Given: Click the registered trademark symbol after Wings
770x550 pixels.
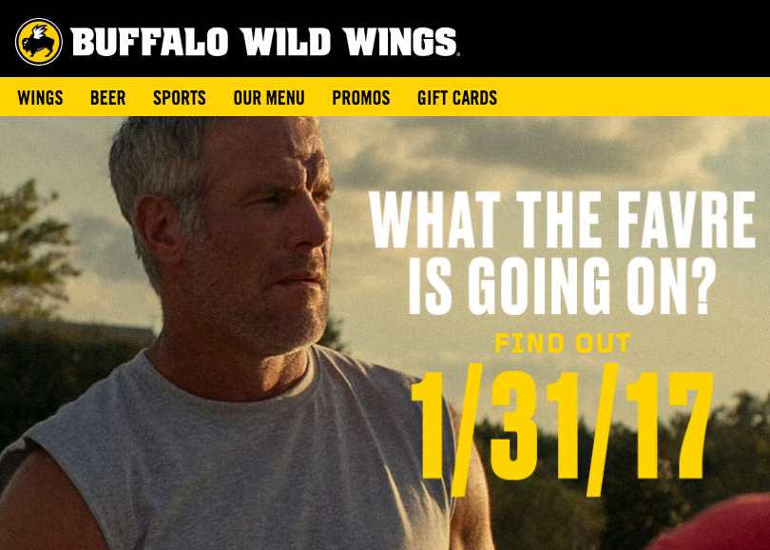Looking at the screenshot, I should pyautogui.click(x=458, y=54).
